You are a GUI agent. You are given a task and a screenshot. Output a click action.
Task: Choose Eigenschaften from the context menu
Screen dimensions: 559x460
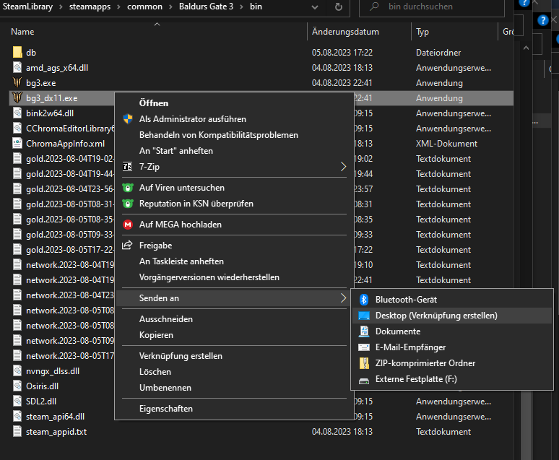tap(166, 409)
